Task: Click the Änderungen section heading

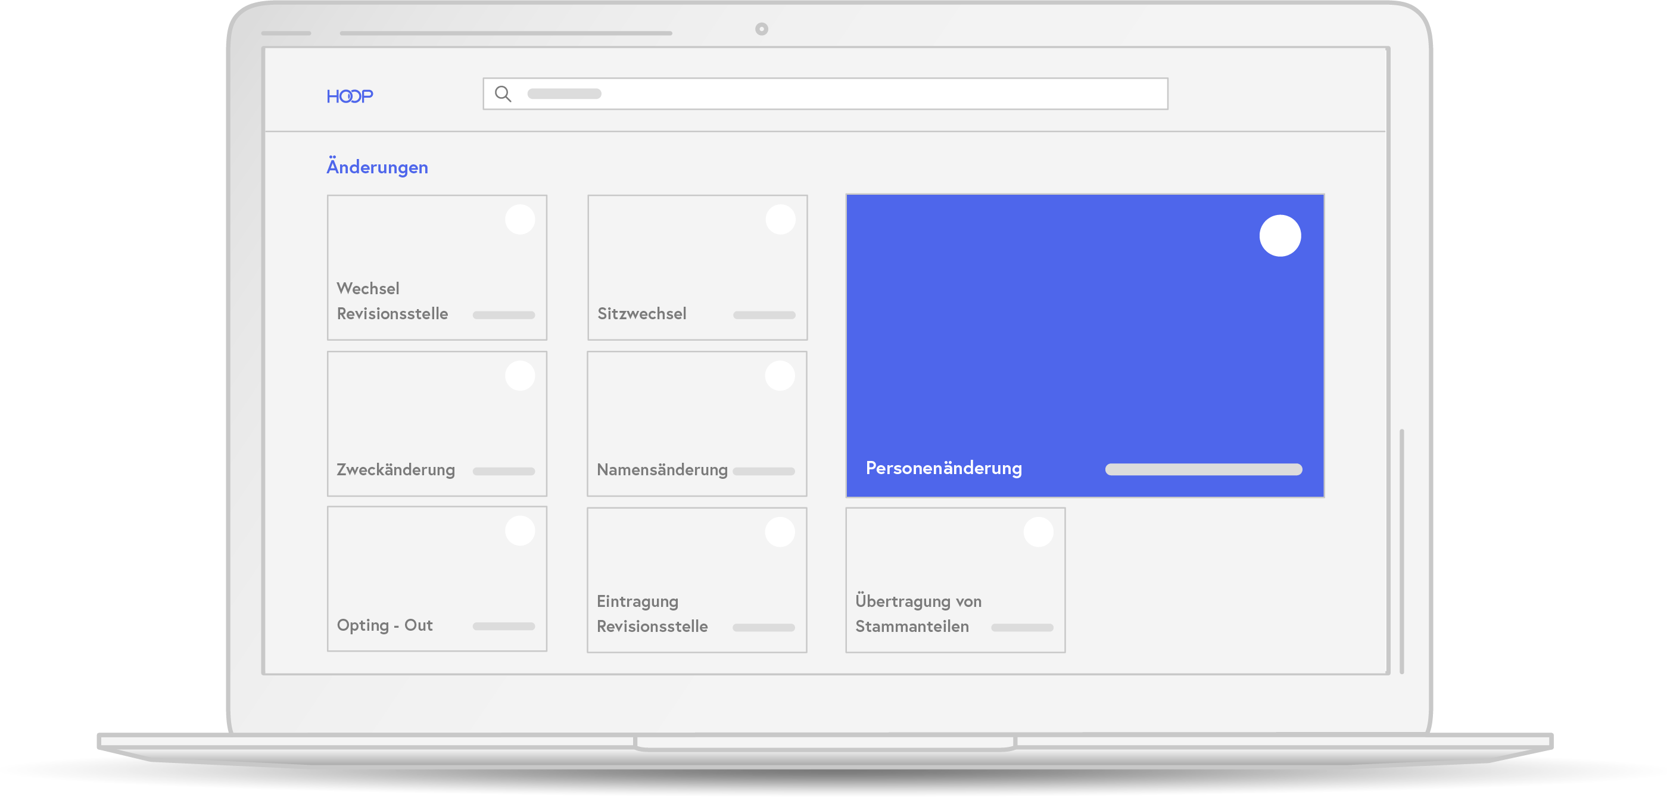Action: (x=377, y=167)
